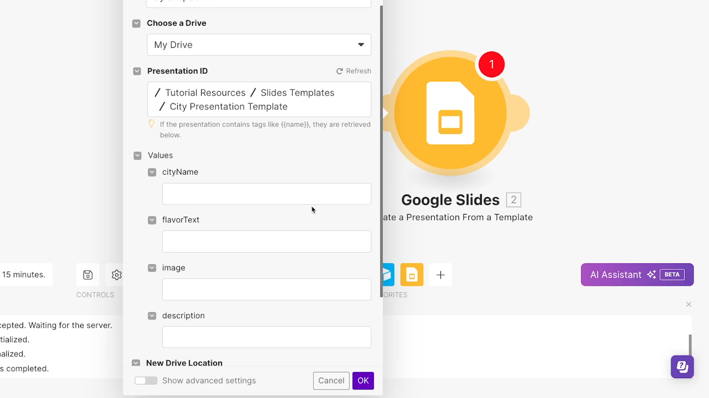Click the 's completed.' log line
The height and width of the screenshot is (398, 709).
(x=24, y=368)
